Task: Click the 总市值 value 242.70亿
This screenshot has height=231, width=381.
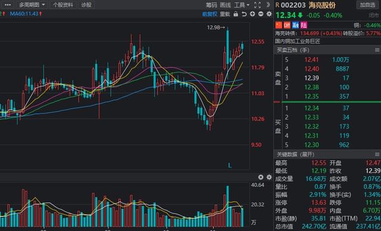Action: (314, 227)
